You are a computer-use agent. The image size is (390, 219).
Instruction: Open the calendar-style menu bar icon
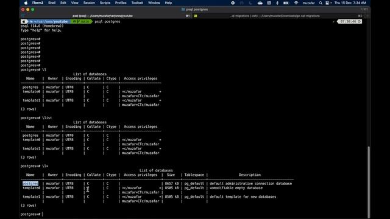(x=269, y=3)
